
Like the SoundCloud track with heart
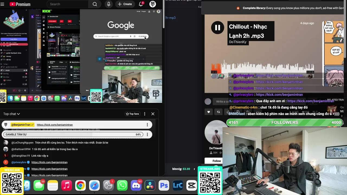point(208,112)
